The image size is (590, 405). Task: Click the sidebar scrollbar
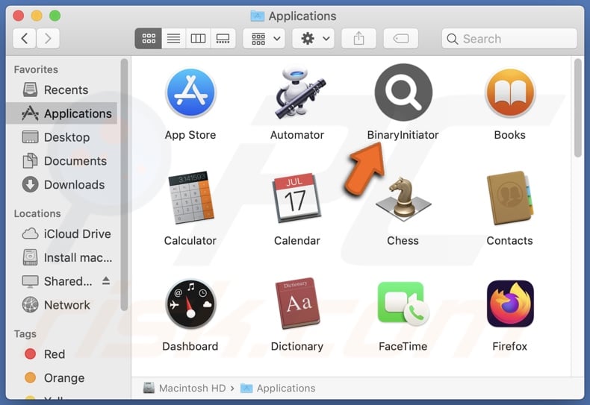coord(124,185)
